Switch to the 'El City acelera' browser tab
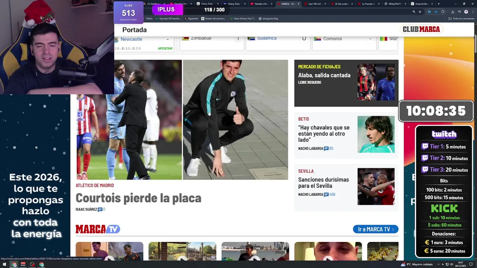Screen dimensions: 477x268 (342, 4)
